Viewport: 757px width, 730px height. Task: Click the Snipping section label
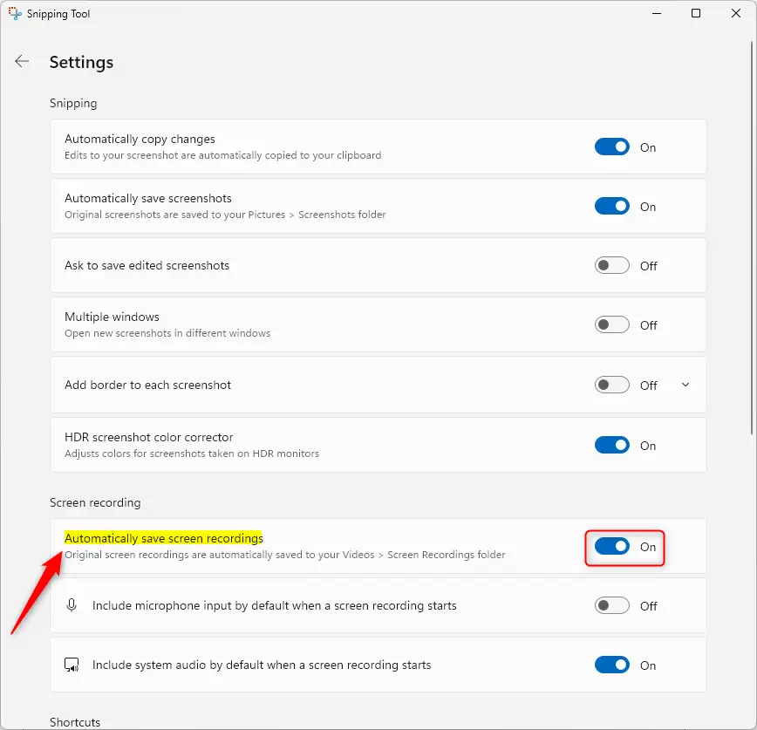pos(73,103)
